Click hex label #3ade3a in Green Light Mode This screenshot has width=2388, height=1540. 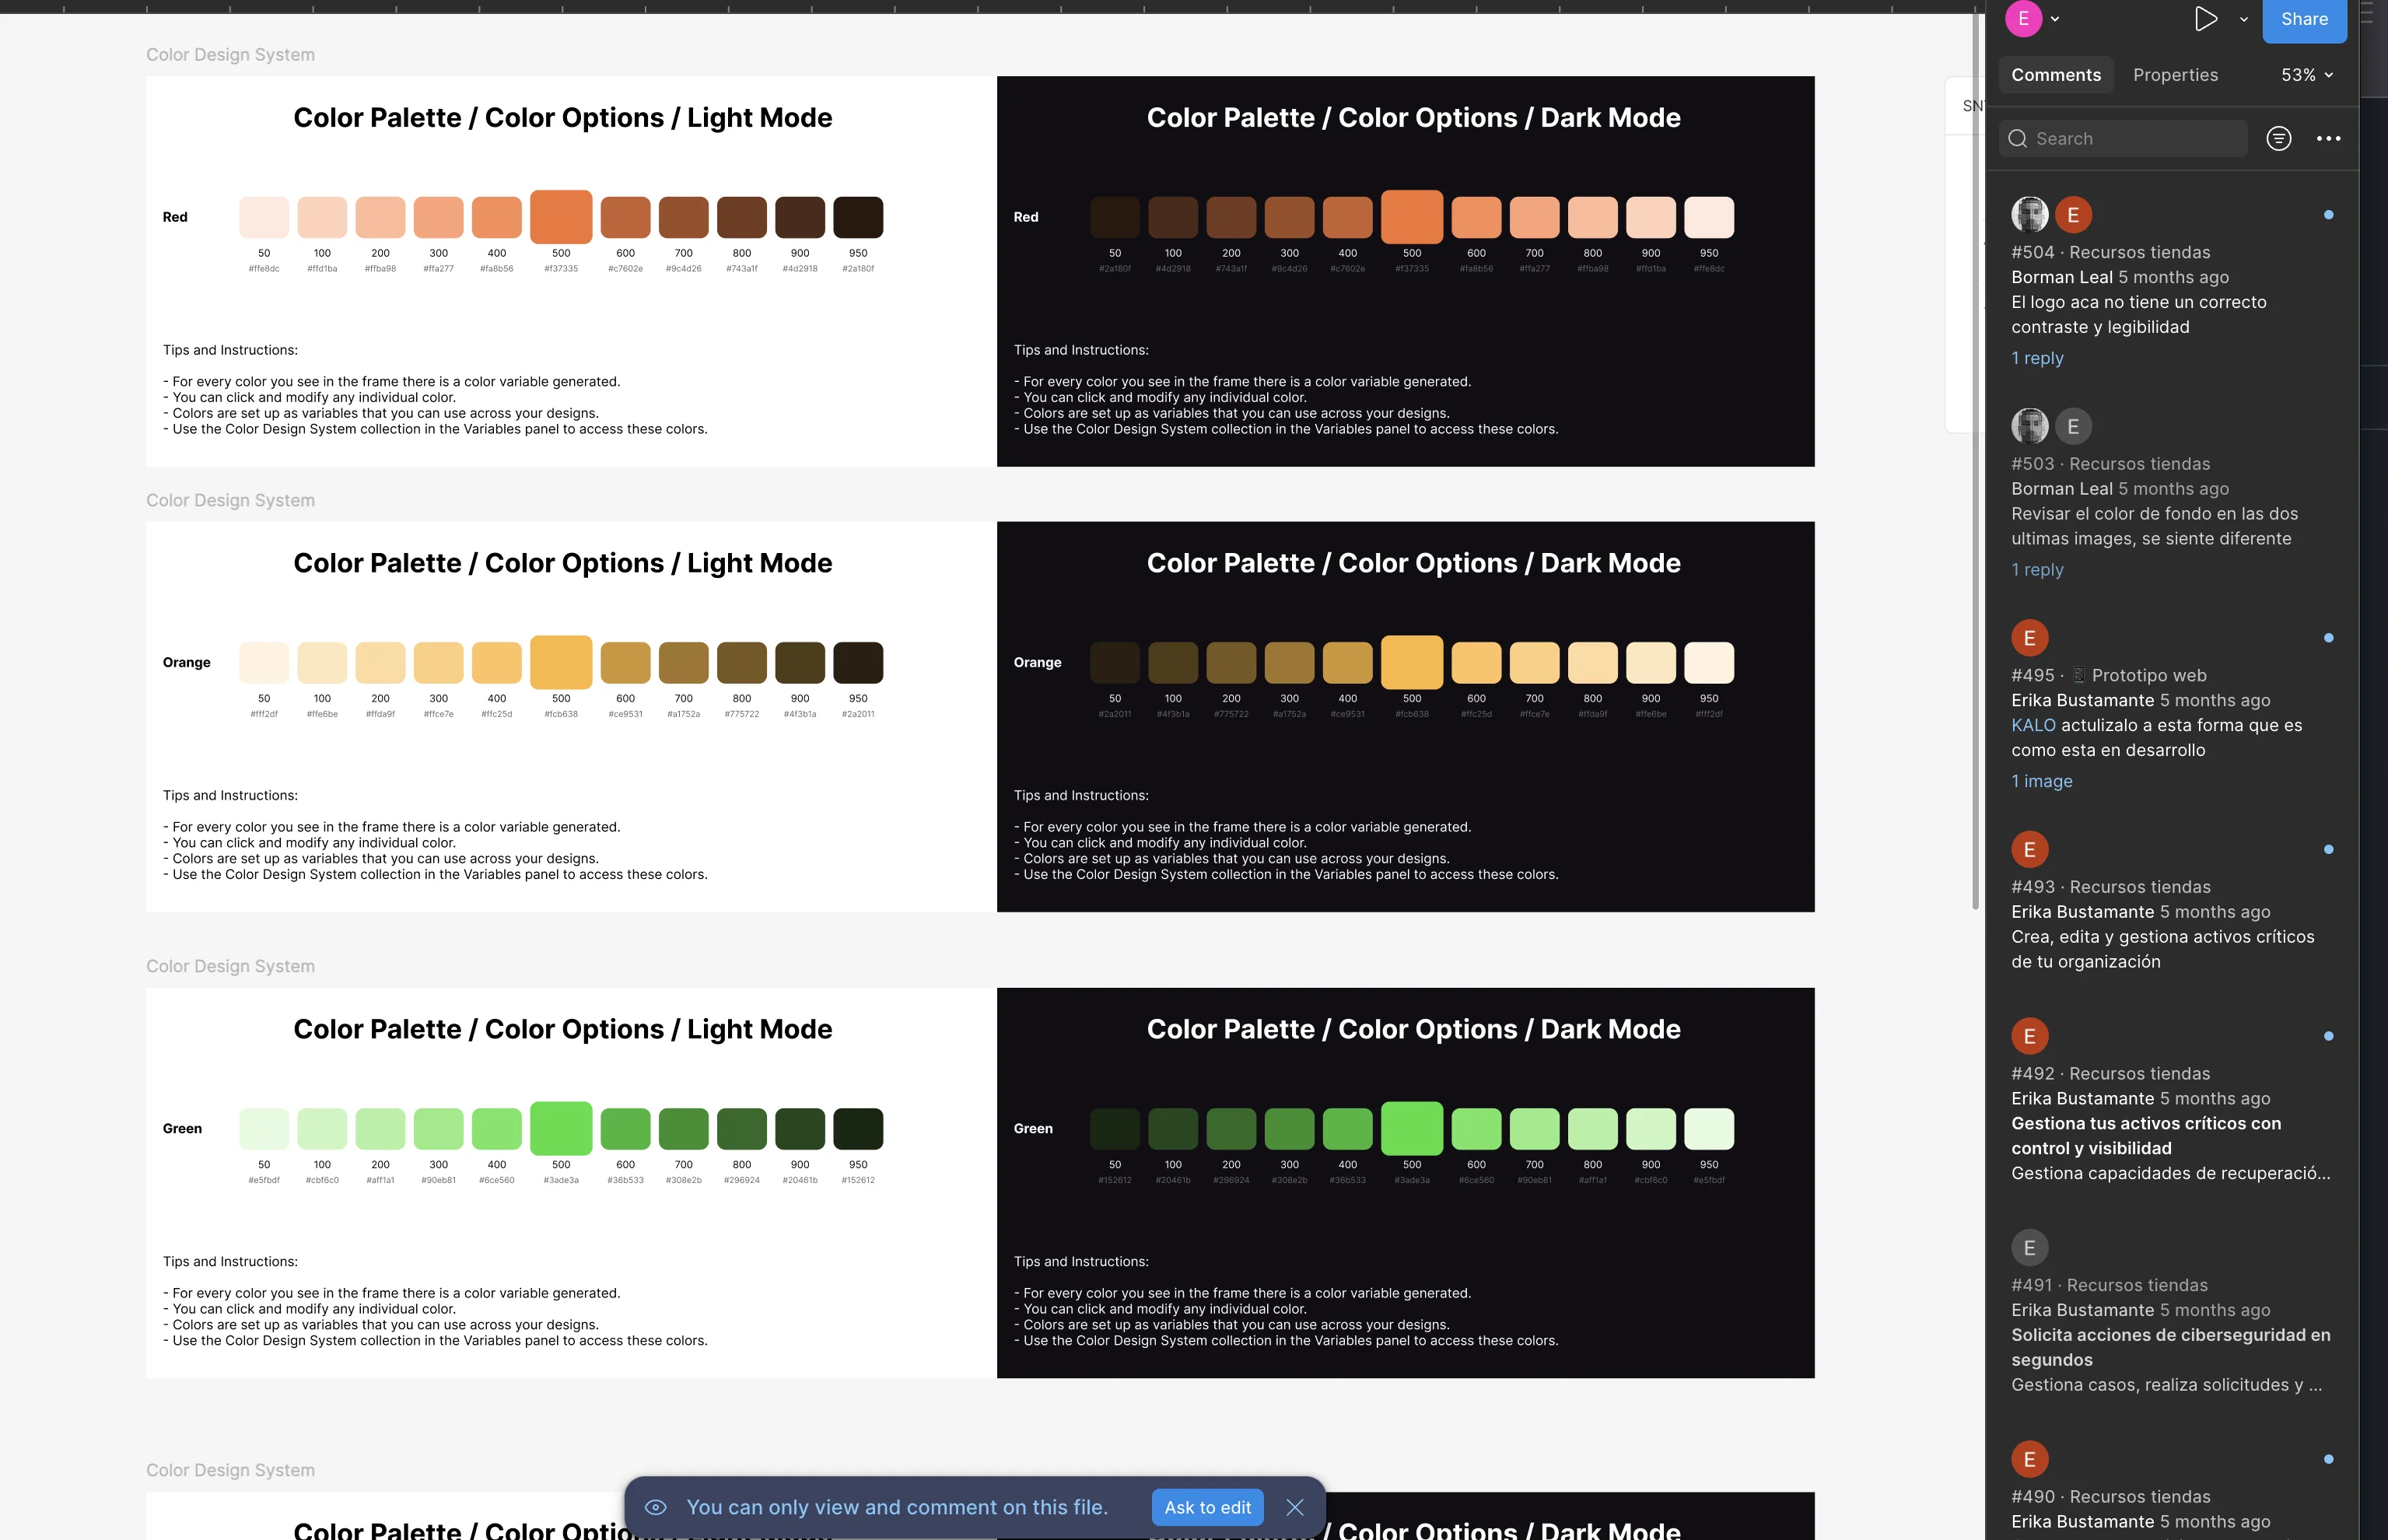coord(561,1180)
